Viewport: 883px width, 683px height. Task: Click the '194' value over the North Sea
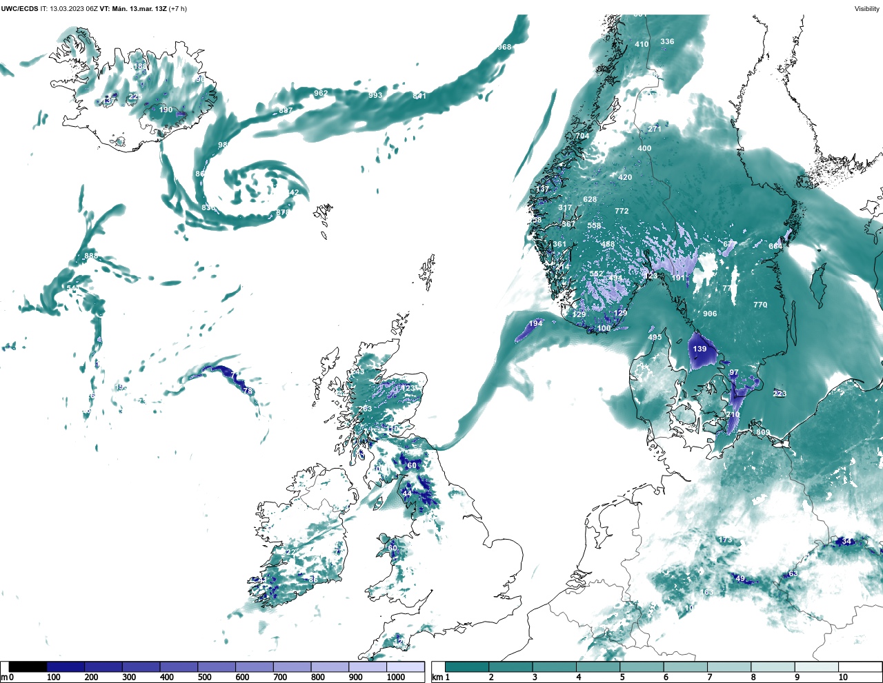[535, 323]
